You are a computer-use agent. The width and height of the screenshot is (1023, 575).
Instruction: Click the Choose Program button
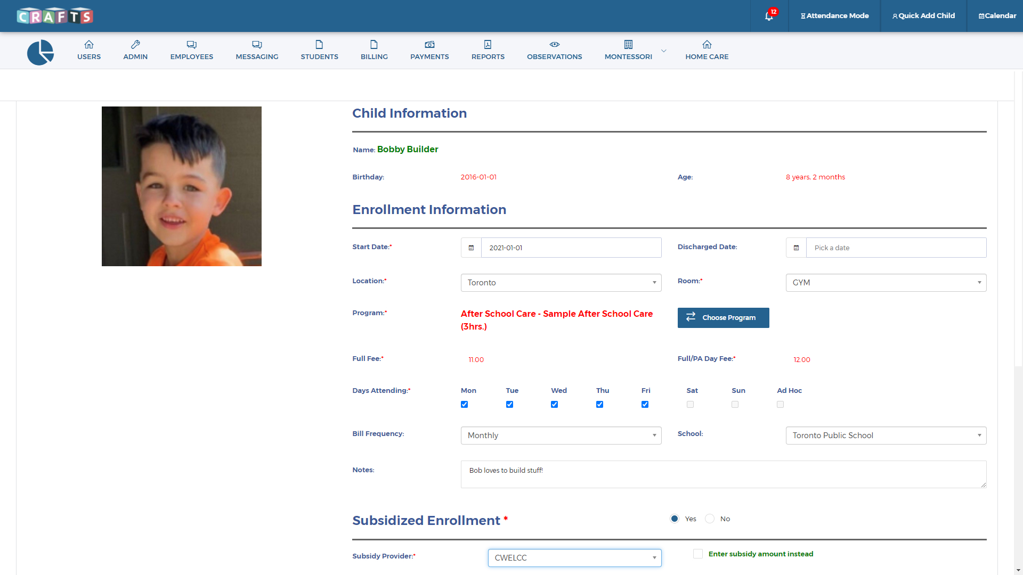(723, 318)
